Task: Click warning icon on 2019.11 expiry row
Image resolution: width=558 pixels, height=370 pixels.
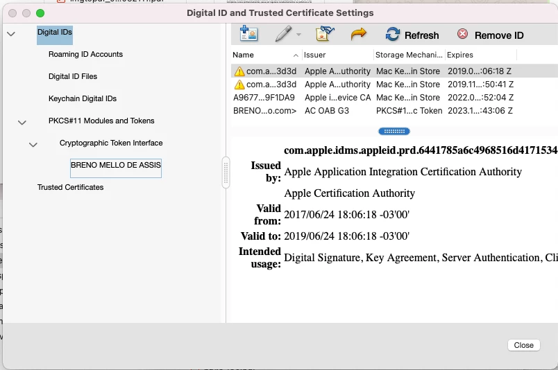Action: [x=239, y=85]
